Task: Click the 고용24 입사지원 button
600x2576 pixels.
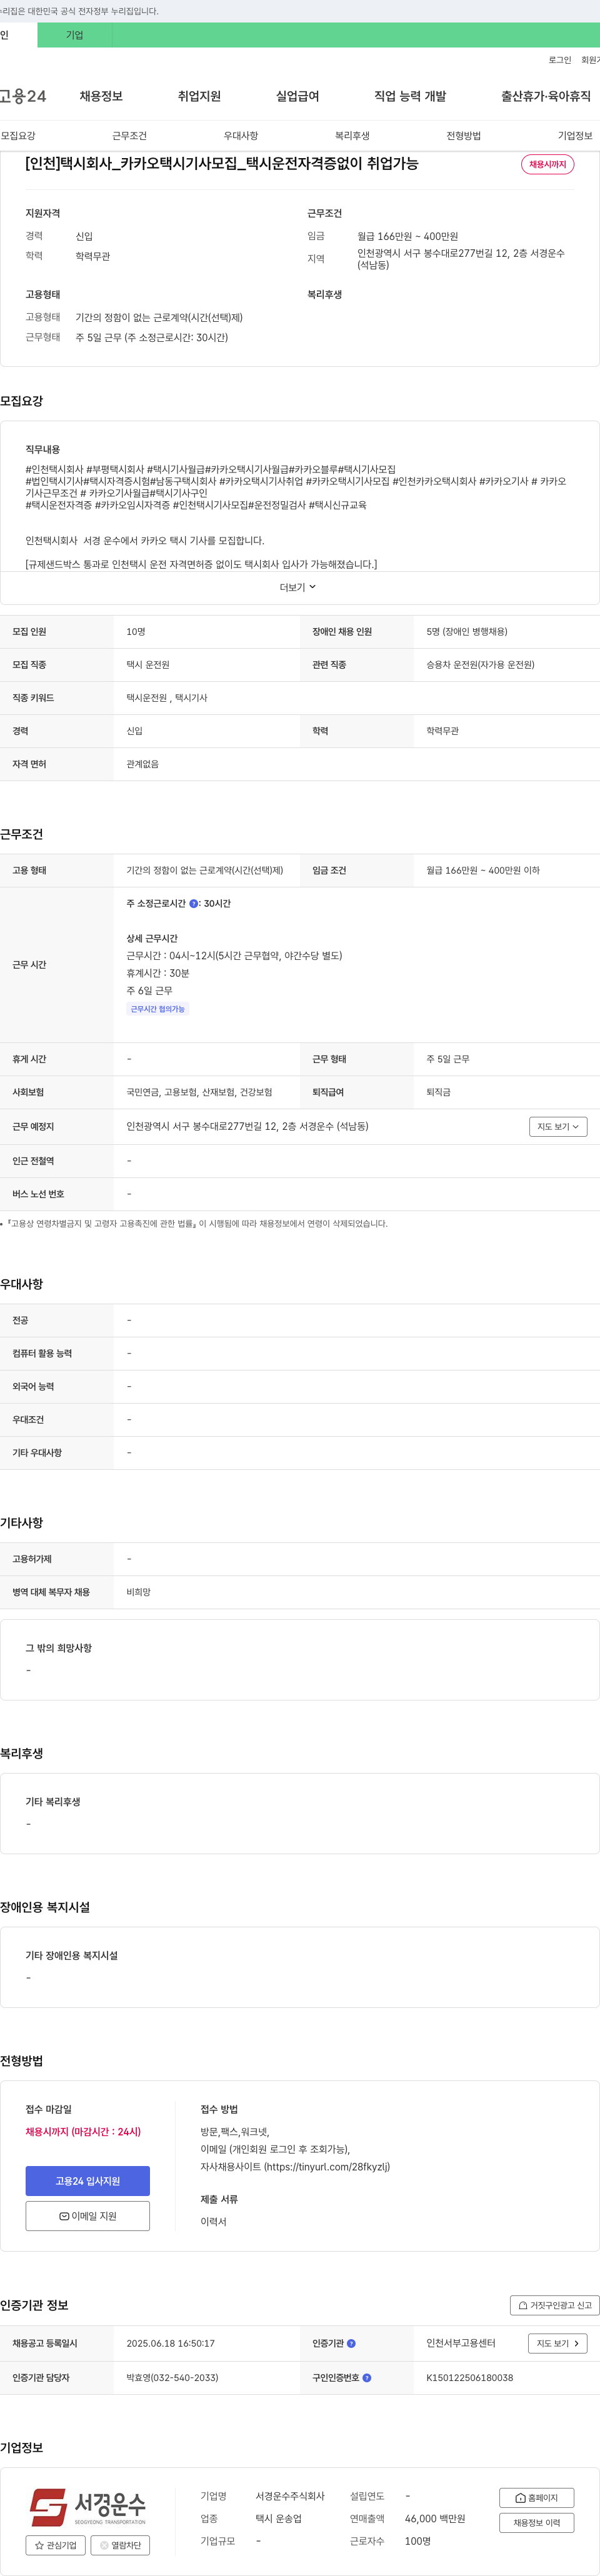Action: click(88, 2181)
